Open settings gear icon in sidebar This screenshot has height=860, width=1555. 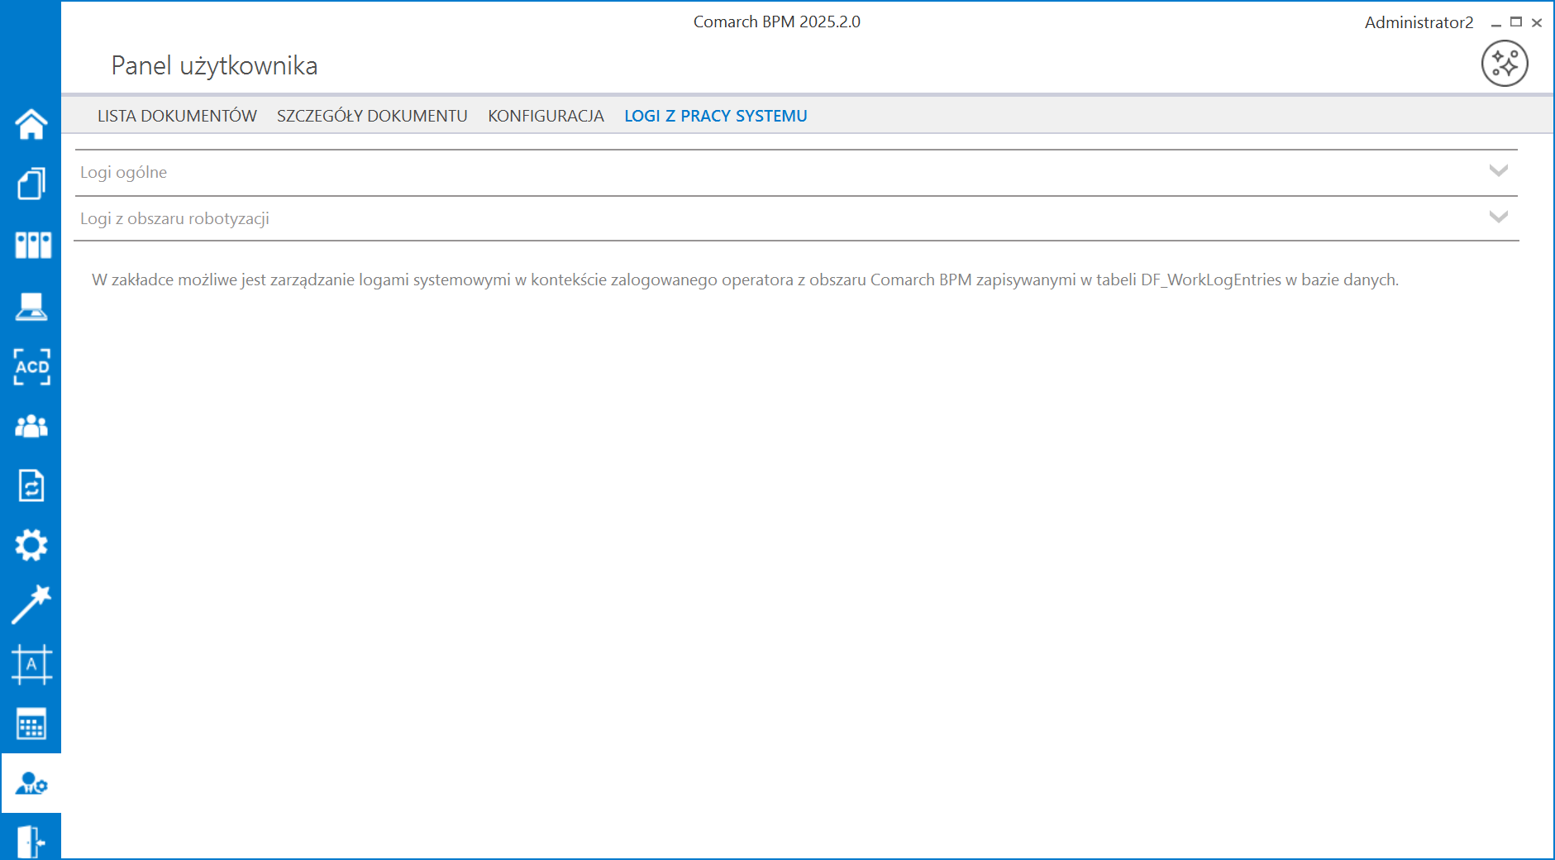(31, 545)
